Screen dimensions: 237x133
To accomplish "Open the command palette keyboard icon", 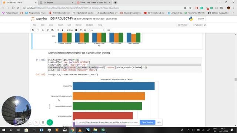I will coord(109,30).
